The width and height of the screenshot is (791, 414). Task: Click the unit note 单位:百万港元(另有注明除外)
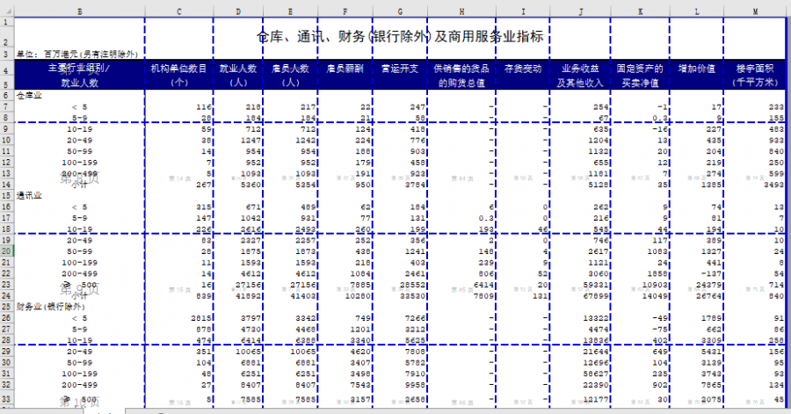(77, 54)
